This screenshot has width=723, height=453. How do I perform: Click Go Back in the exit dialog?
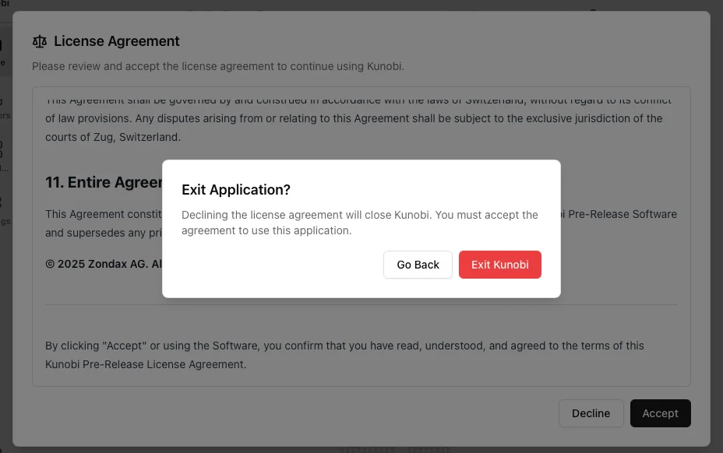coord(418,265)
